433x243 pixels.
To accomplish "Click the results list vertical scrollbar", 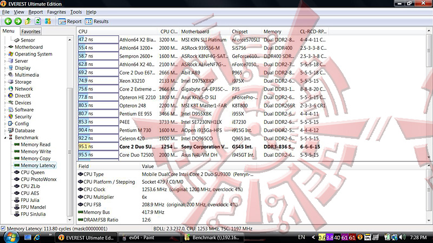I will click(429, 93).
